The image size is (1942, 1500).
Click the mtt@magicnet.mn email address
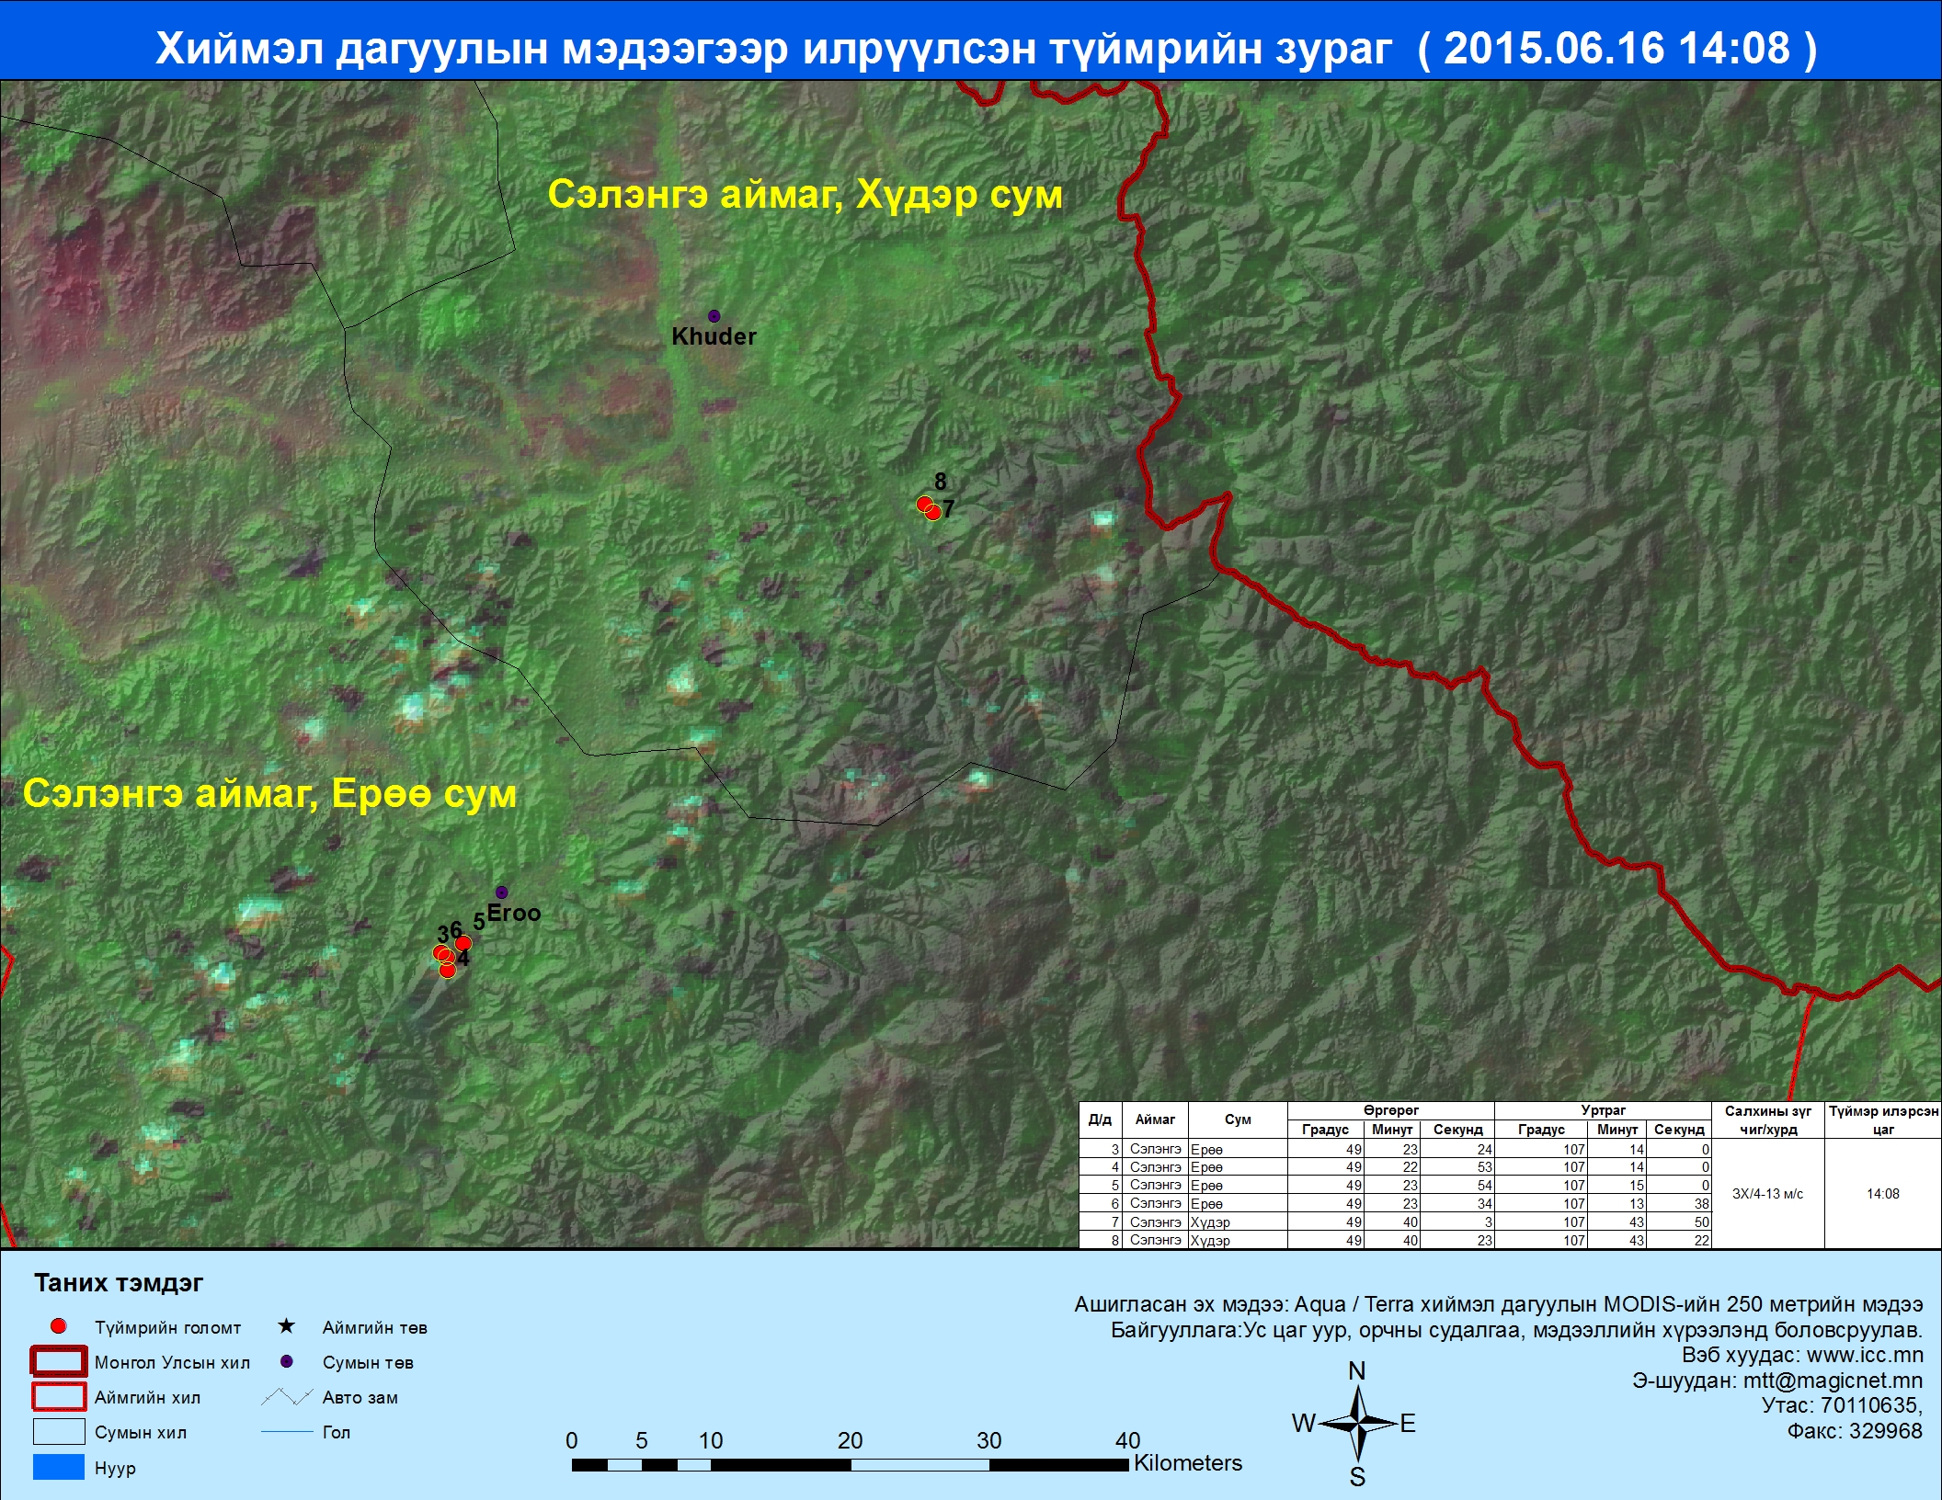(1832, 1381)
